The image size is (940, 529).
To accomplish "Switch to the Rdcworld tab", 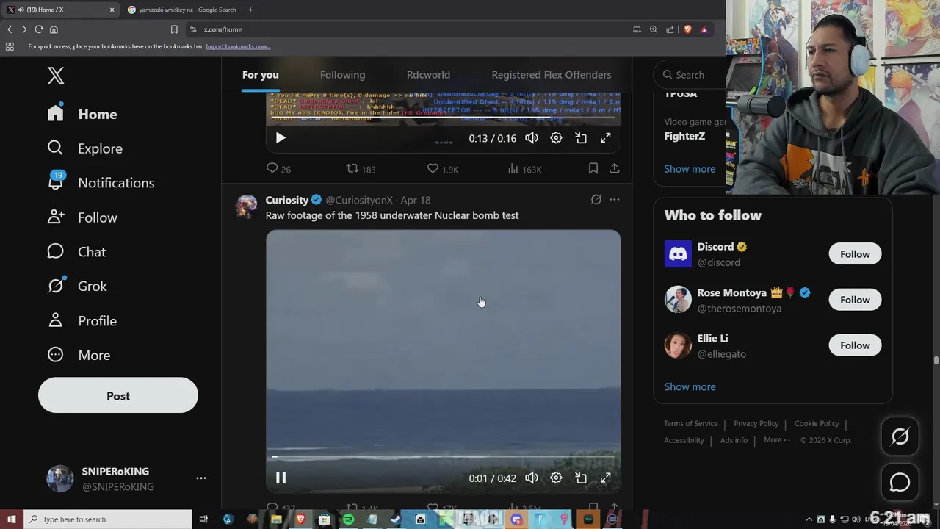I will click(x=428, y=75).
